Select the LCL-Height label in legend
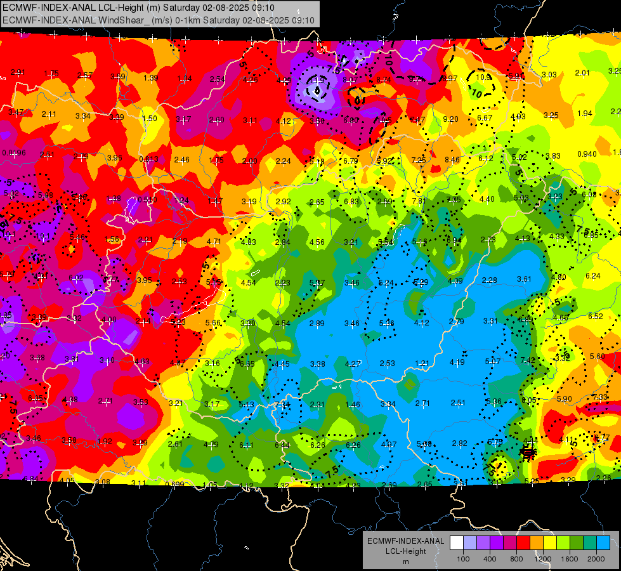 405,551
